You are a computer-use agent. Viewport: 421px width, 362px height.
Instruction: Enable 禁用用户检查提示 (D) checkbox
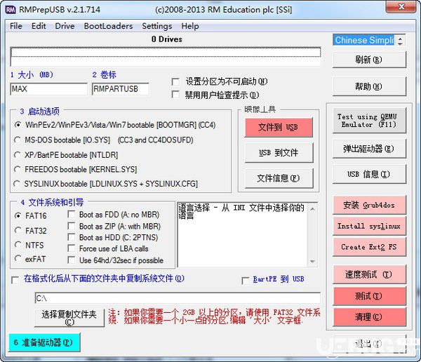coord(175,95)
